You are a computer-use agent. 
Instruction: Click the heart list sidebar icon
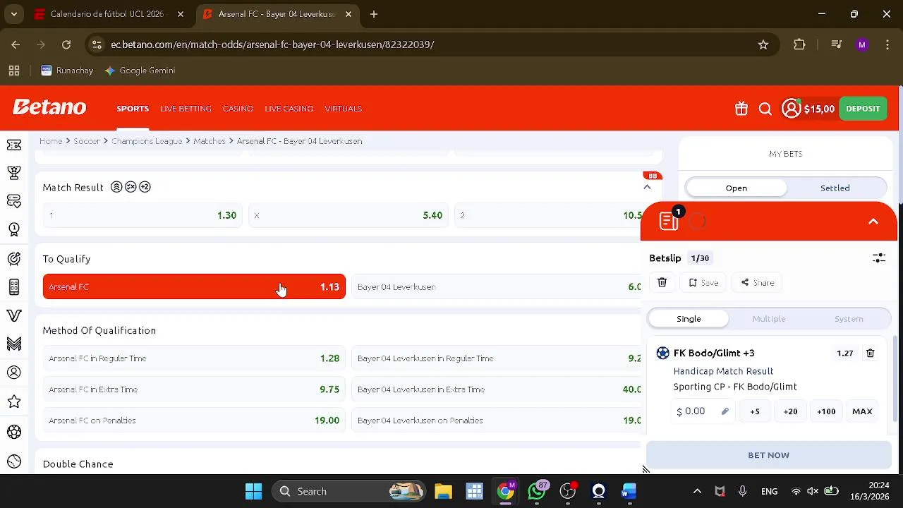point(13,201)
